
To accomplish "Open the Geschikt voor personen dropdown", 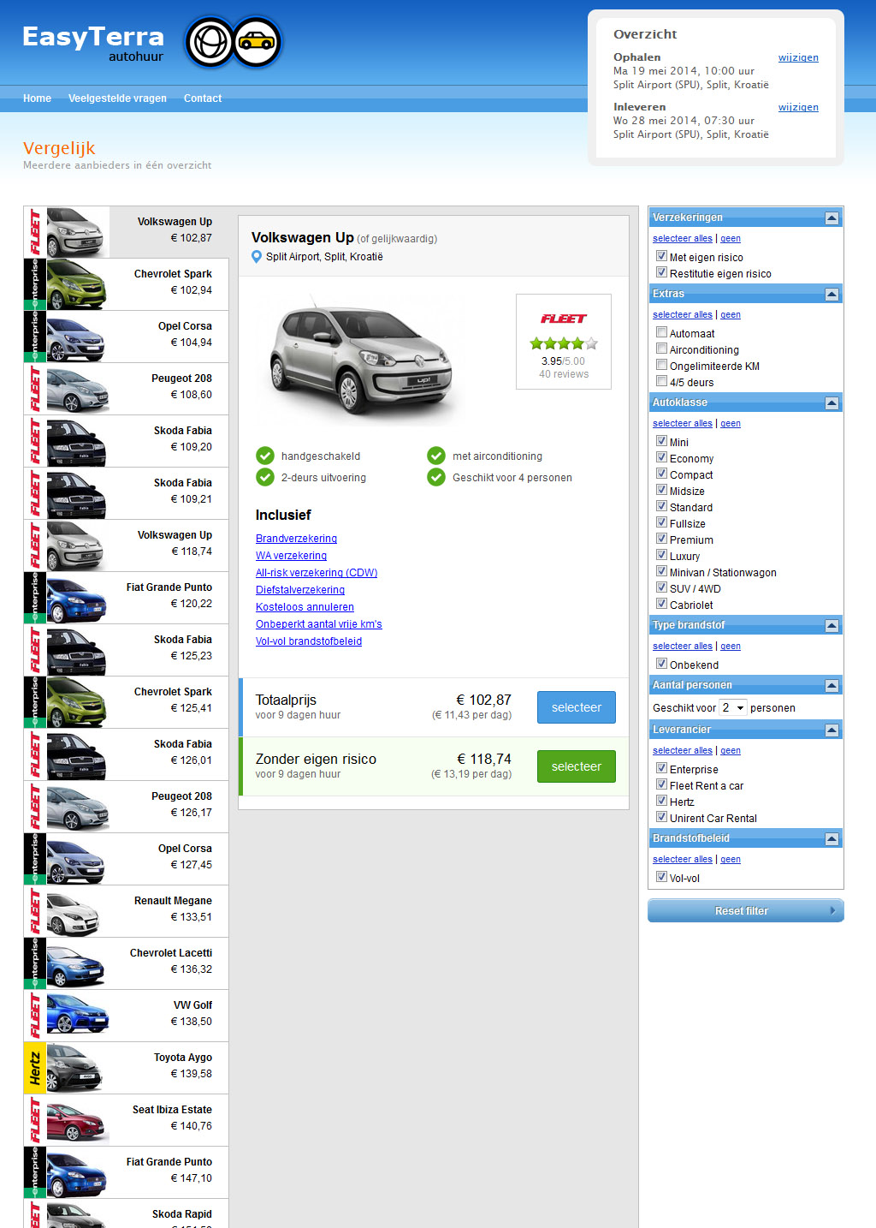I will (x=732, y=707).
